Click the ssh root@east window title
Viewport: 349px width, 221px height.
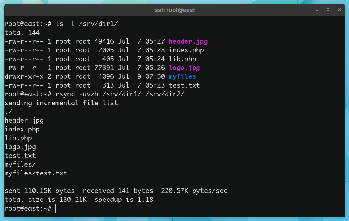click(x=175, y=10)
